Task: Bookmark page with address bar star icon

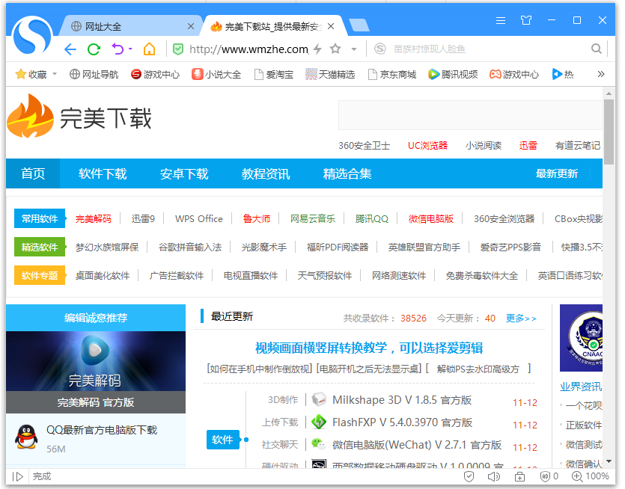Action: tap(335, 49)
